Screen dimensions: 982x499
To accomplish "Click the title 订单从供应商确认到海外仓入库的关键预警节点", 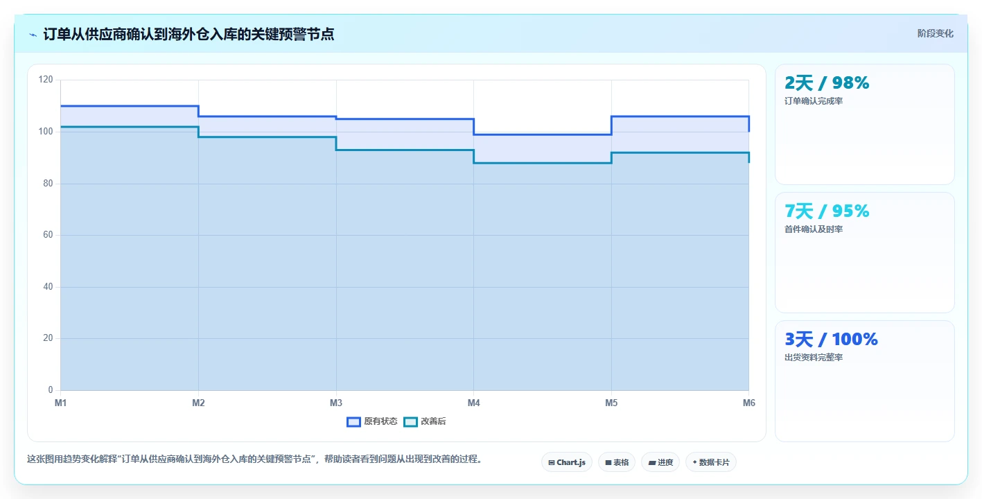I will pyautogui.click(x=188, y=34).
